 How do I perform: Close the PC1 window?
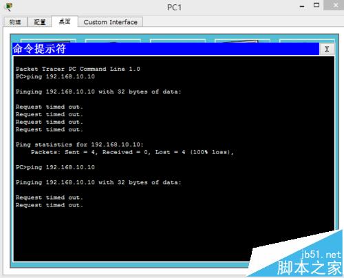click(334, 5)
